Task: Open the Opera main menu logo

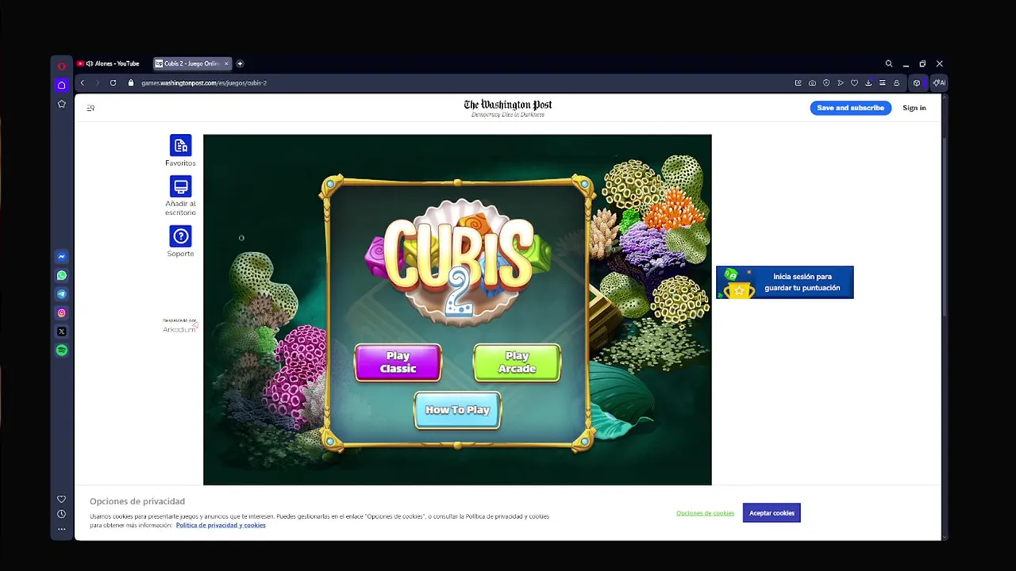Action: (x=61, y=66)
